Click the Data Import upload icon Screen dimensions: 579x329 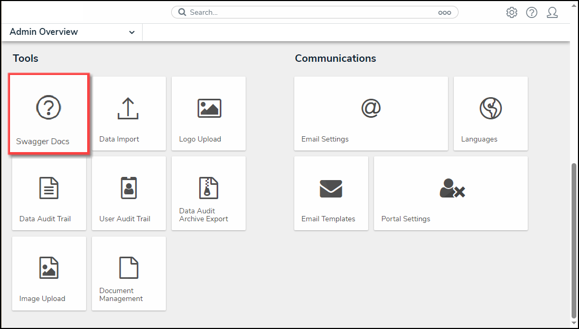[x=128, y=108]
